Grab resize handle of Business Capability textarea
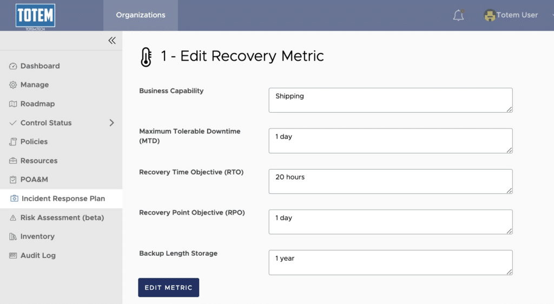Image resolution: width=554 pixels, height=304 pixels. 509,109
